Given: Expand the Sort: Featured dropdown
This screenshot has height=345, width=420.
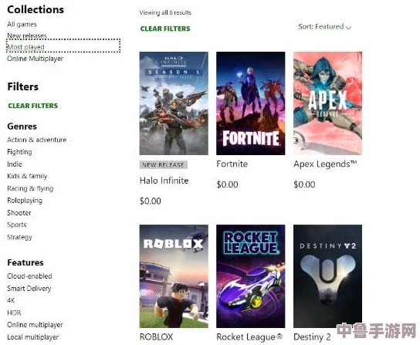Looking at the screenshot, I should 324,26.
